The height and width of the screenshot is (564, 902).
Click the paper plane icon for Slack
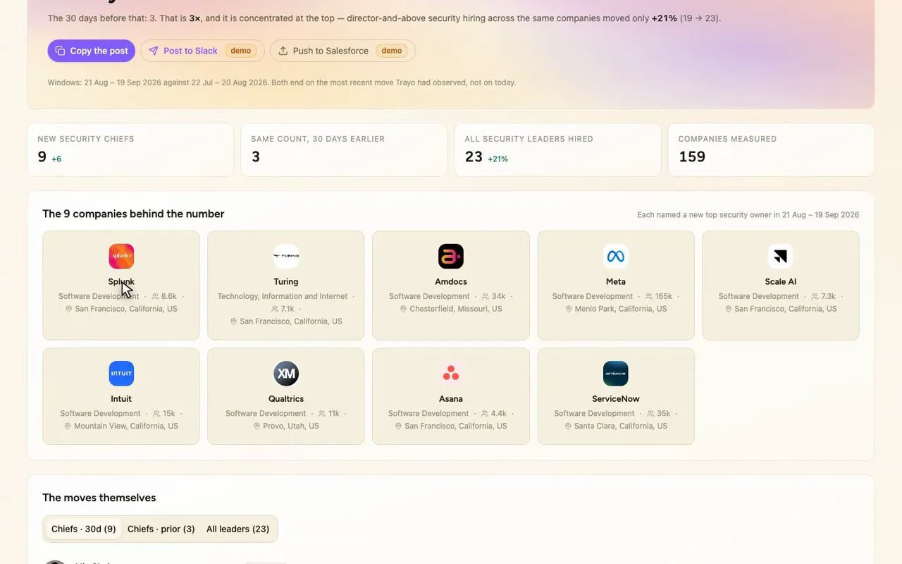(154, 51)
